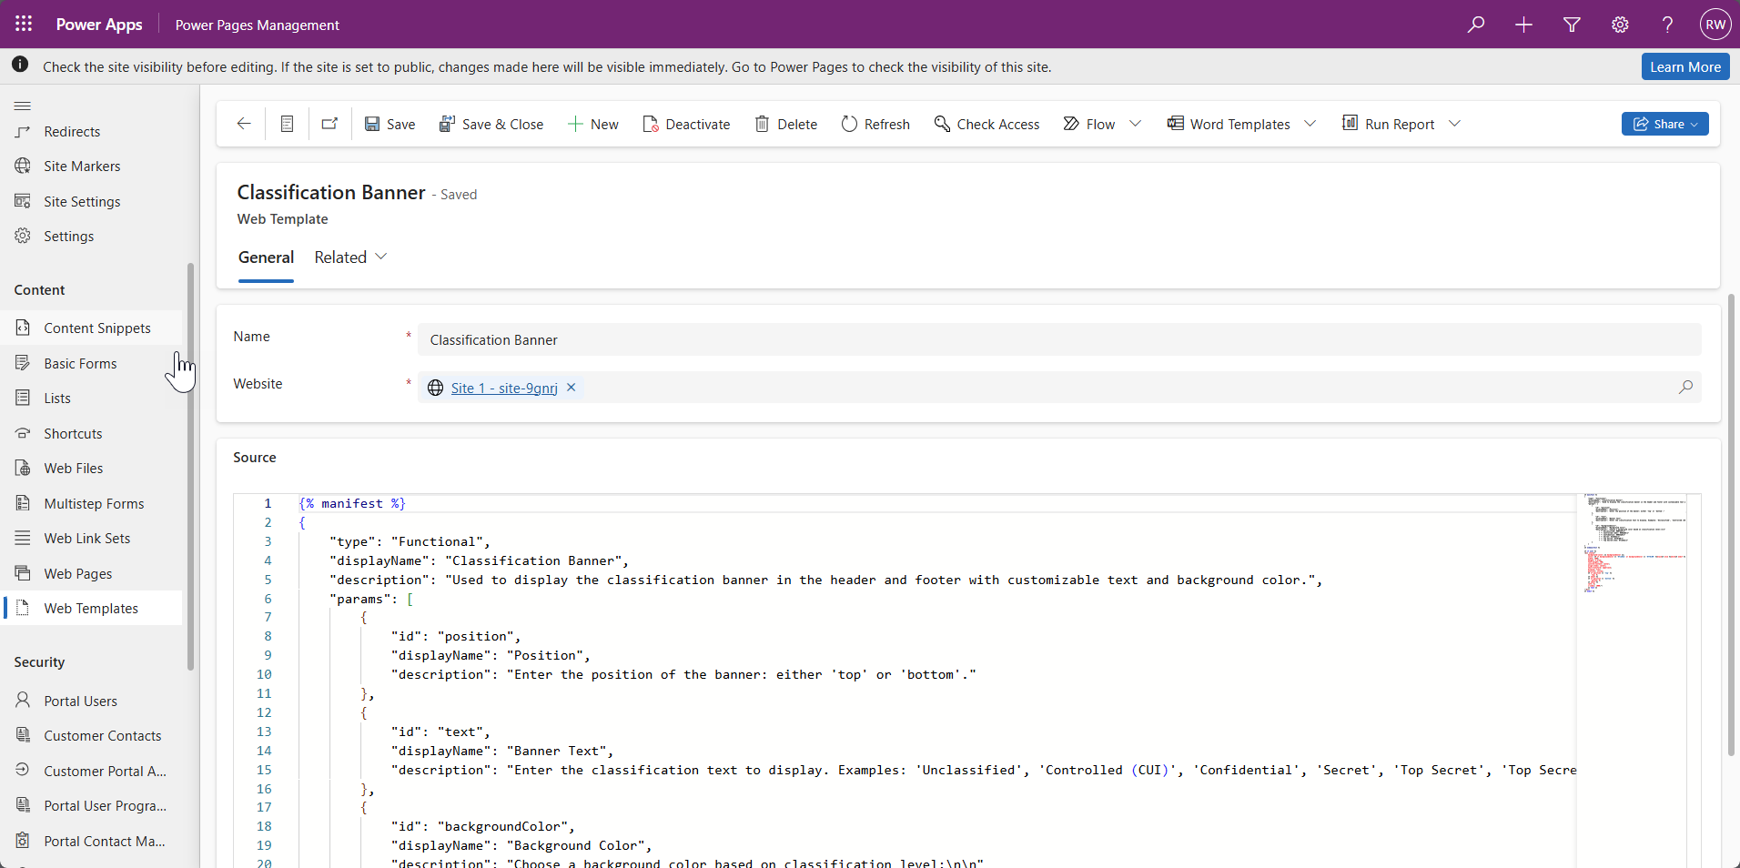Switch to the General tab
Screen dimensions: 1740x868
266,257
